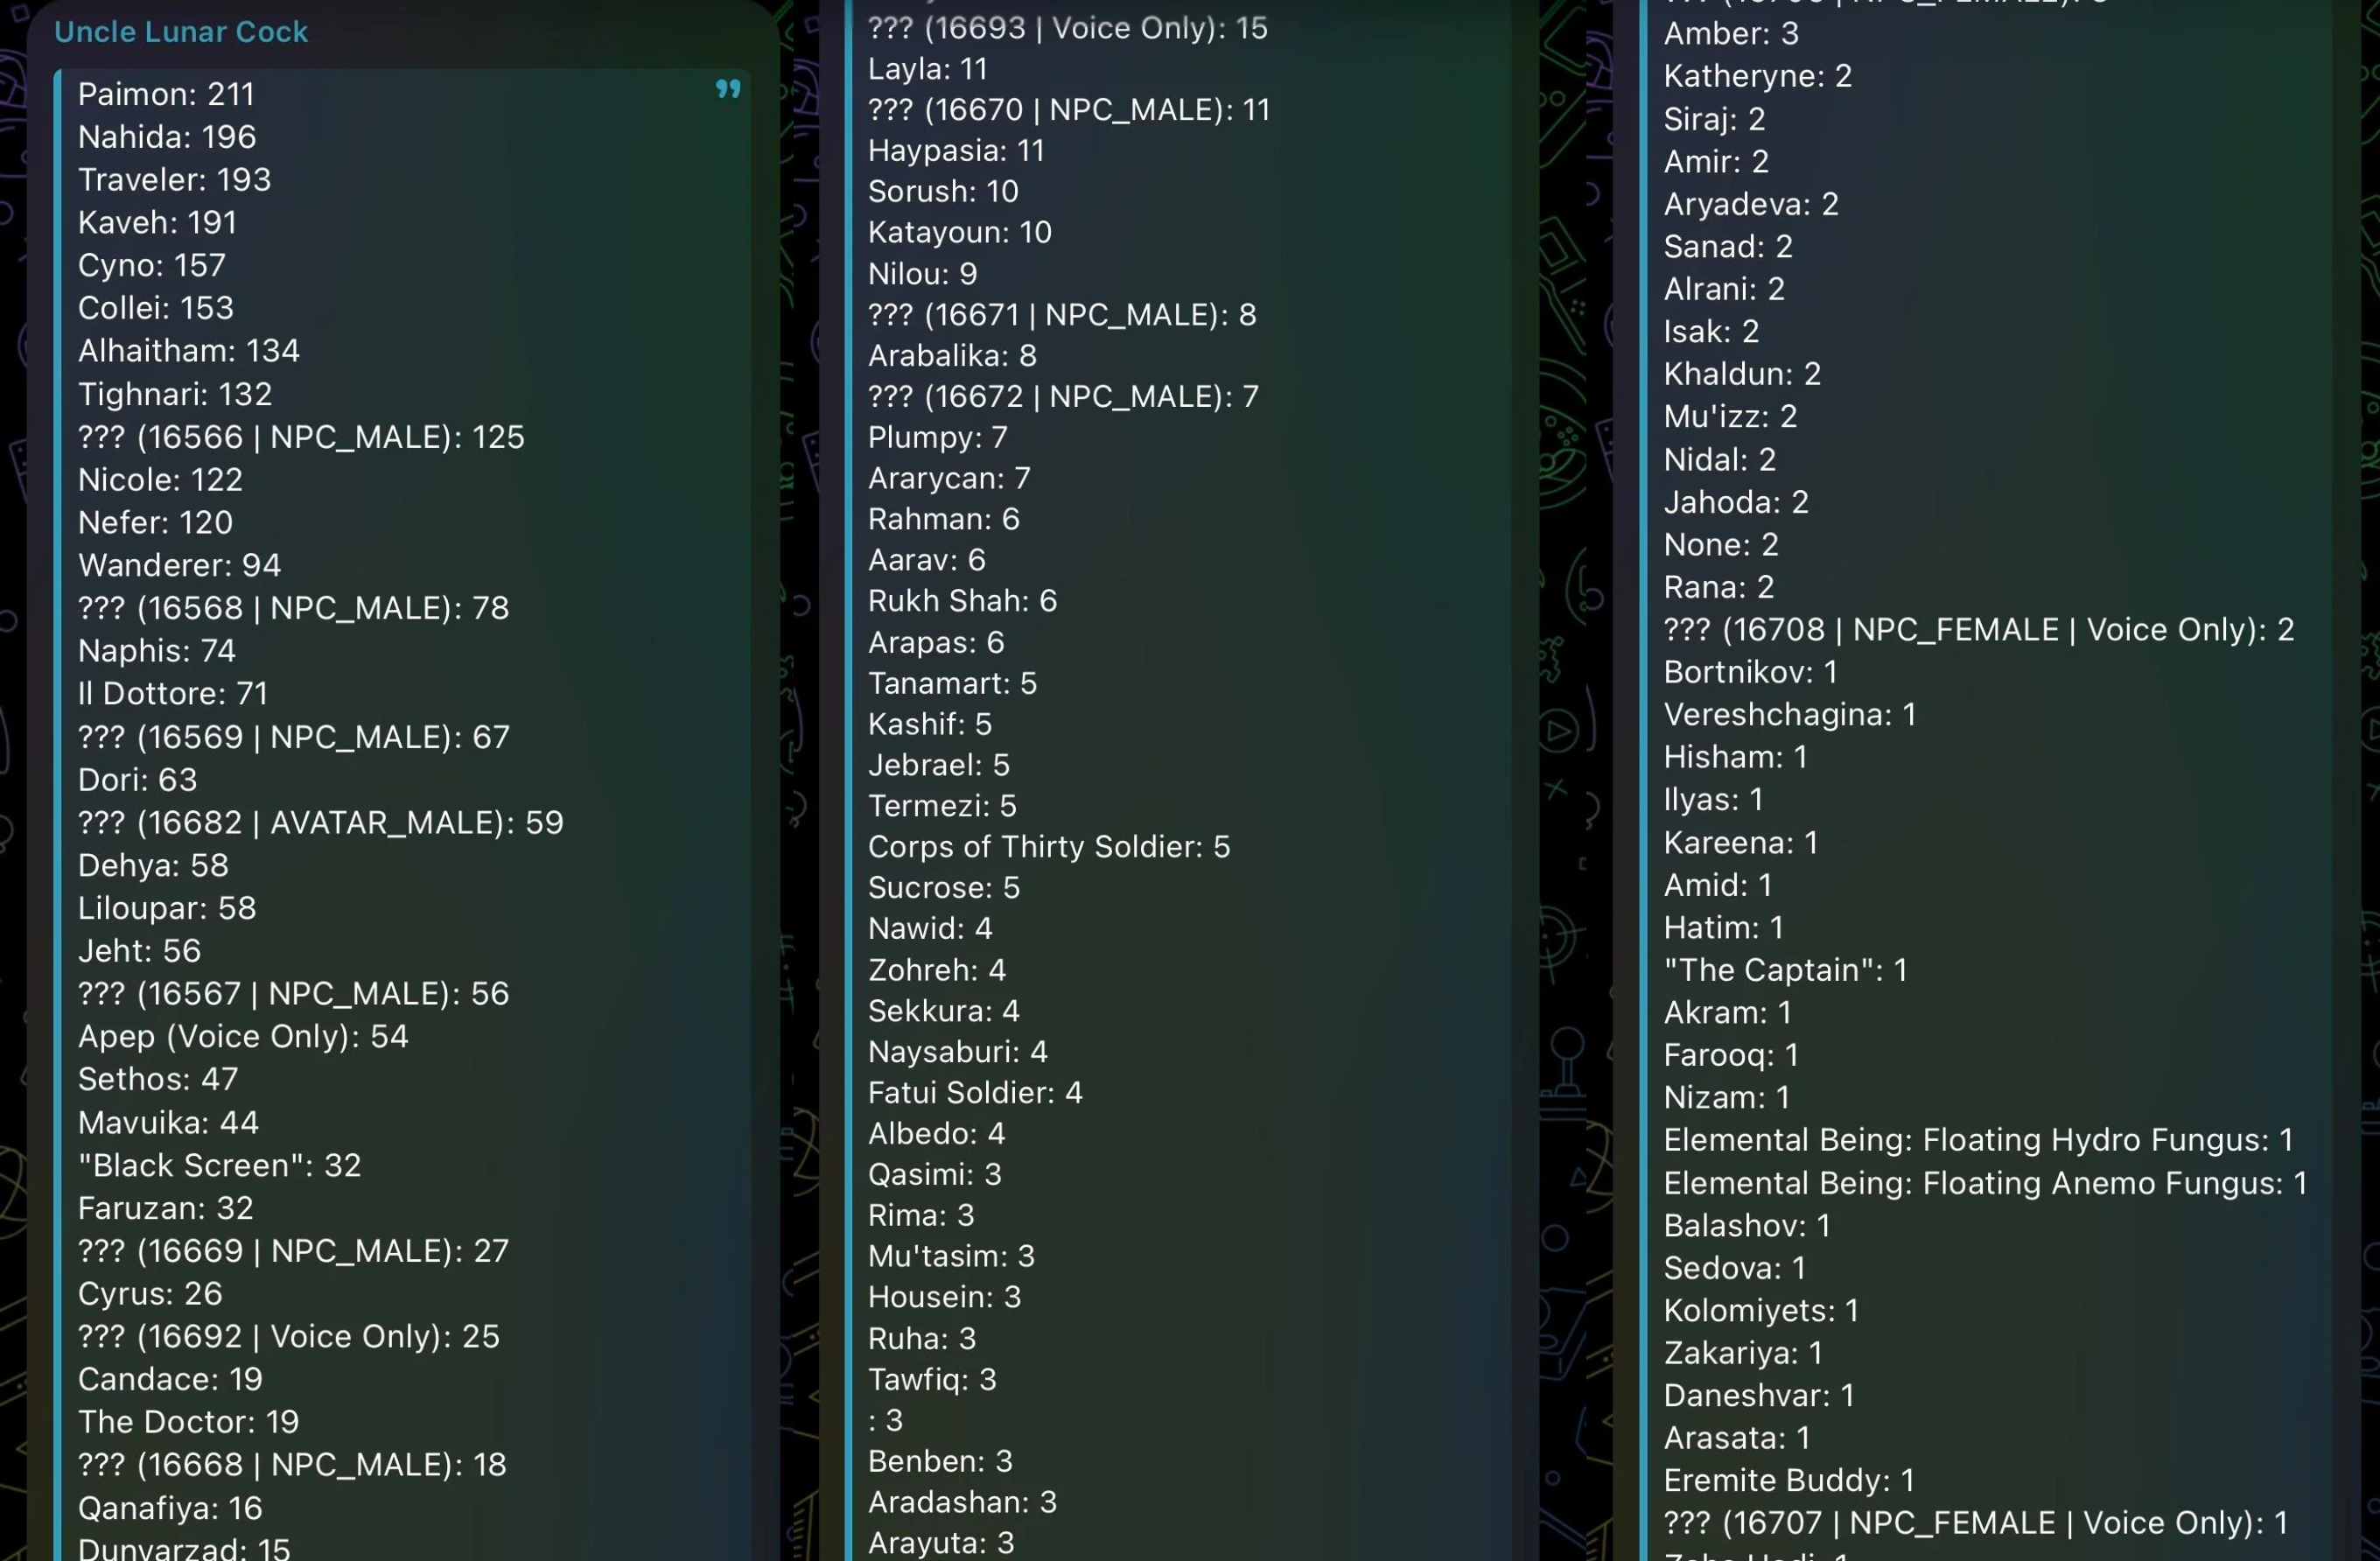Select the '"Black Screen": 32' entry

219,1165
